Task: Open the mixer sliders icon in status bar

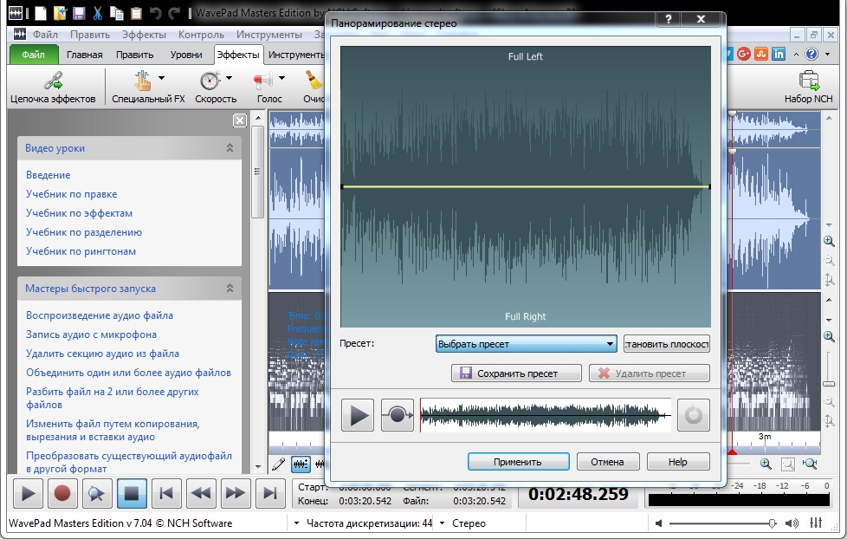Action: (x=816, y=523)
